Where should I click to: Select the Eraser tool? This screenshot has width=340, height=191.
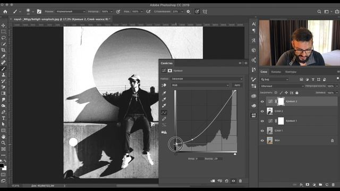[3, 87]
